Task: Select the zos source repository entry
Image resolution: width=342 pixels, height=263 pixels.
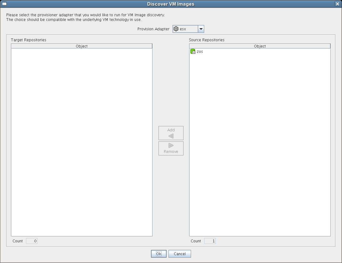Action: coord(199,52)
